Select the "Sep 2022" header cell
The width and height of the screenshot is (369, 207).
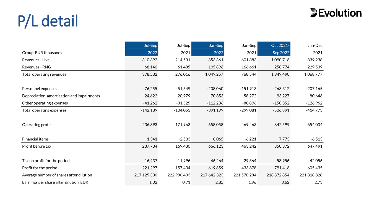[x=281, y=53]
